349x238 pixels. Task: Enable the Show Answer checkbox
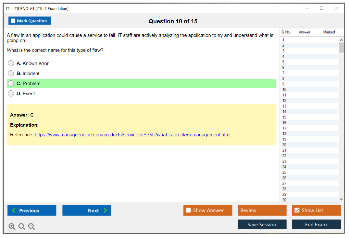click(188, 210)
